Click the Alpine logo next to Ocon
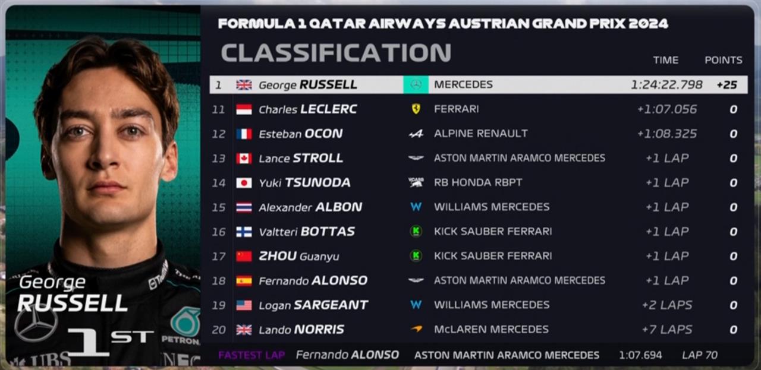The width and height of the screenshot is (761, 370). pos(416,134)
